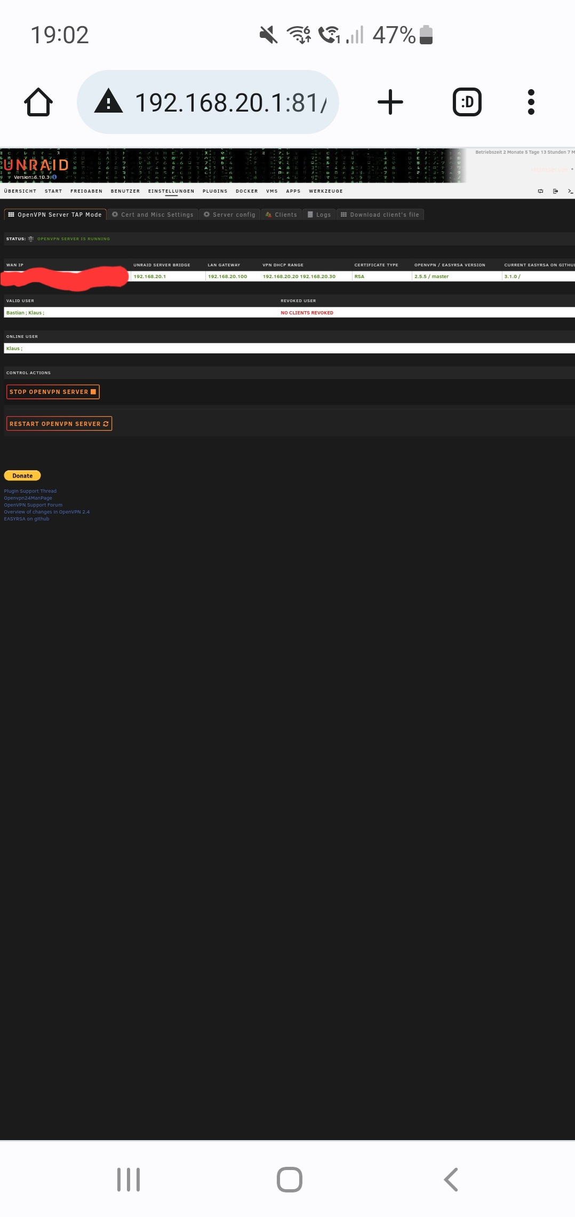
Task: Tap the Android back button
Action: click(x=451, y=1180)
